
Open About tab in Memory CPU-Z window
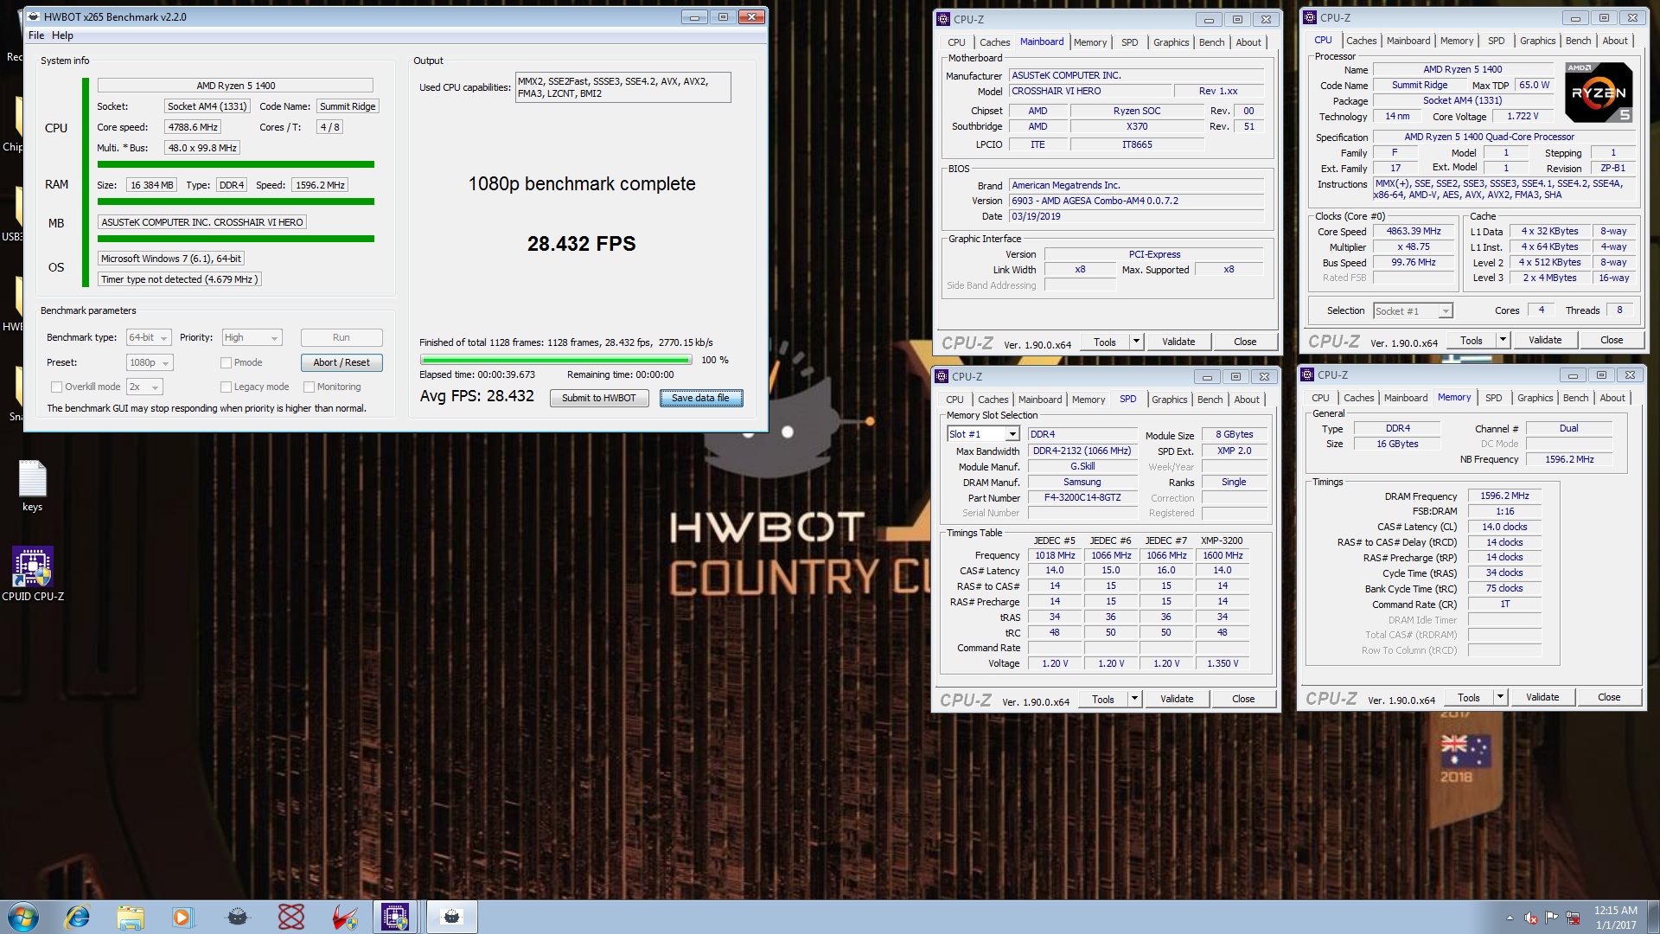coord(1612,398)
